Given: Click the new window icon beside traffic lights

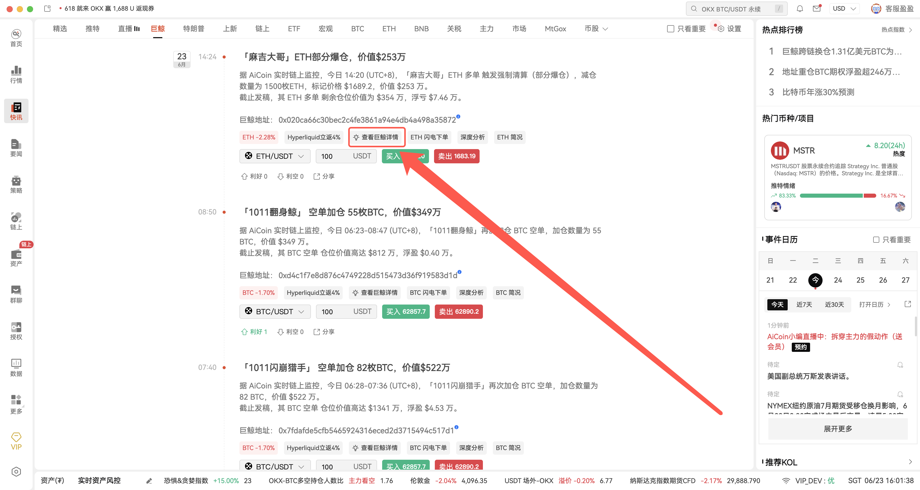Looking at the screenshot, I should 47,8.
